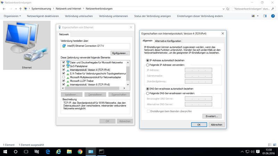
Task: Expand the view options dropdown arrow
Action: pyautogui.click(x=258, y=16)
